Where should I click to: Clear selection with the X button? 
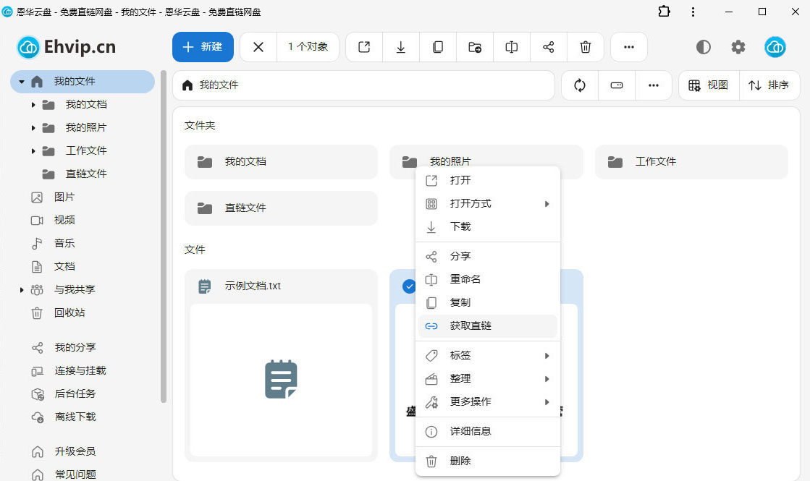pyautogui.click(x=258, y=47)
